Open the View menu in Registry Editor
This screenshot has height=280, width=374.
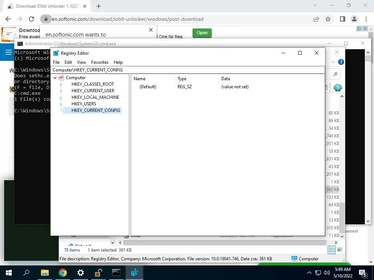pyautogui.click(x=81, y=62)
